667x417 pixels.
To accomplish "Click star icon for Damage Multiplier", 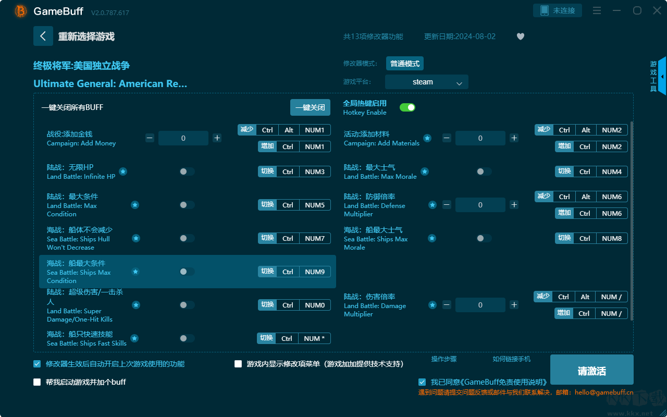I will tap(432, 305).
